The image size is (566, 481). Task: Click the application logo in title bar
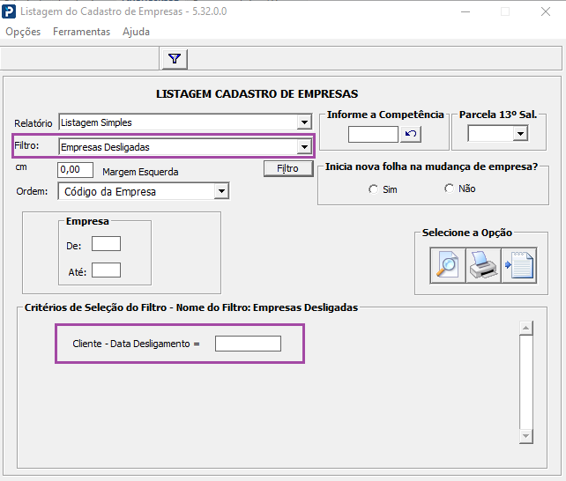pos(10,11)
